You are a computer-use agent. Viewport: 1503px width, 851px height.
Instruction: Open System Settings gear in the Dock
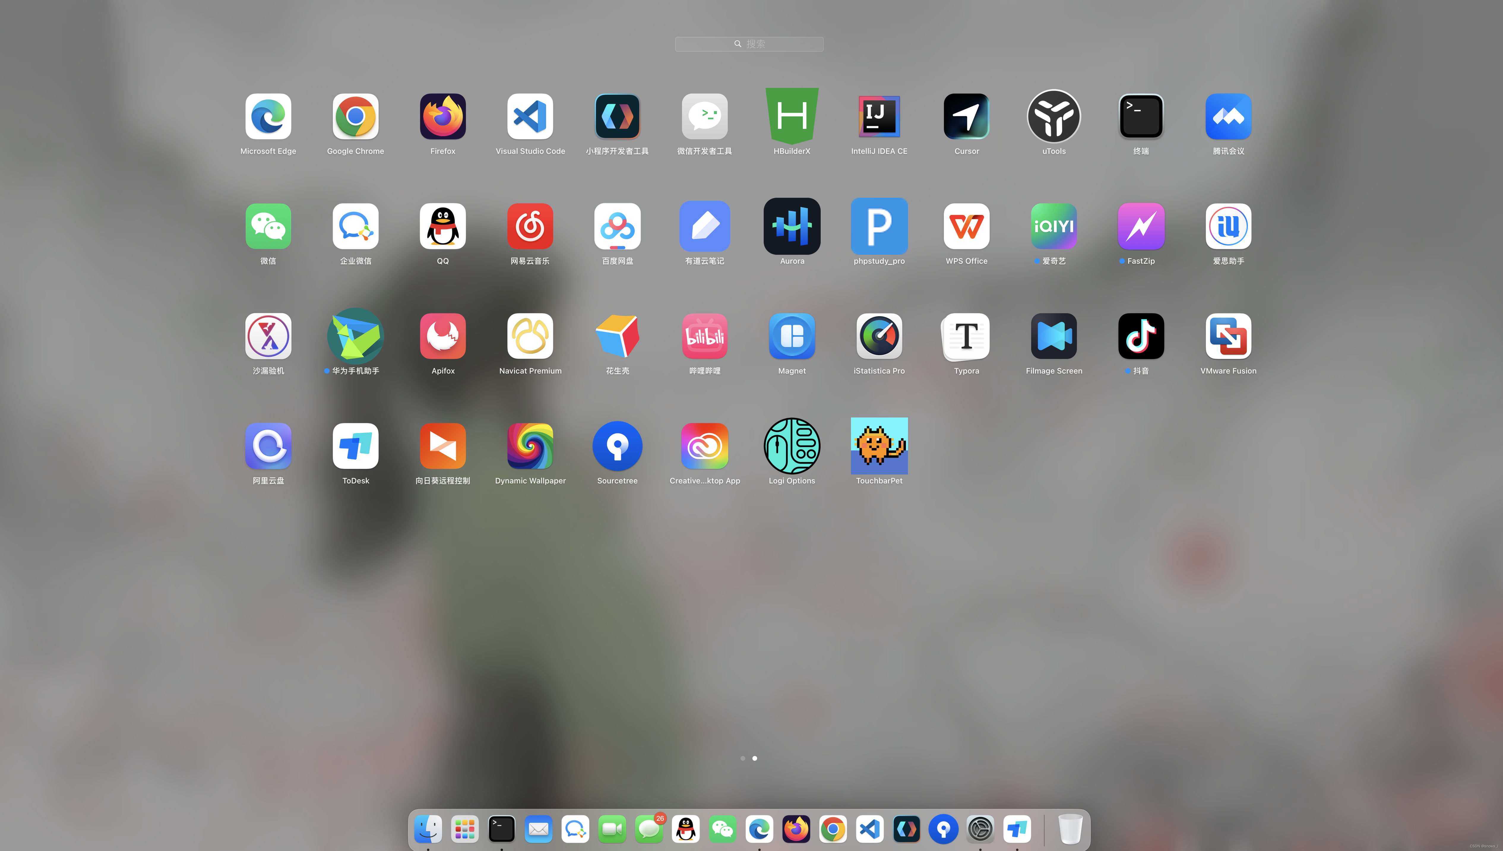[980, 829]
